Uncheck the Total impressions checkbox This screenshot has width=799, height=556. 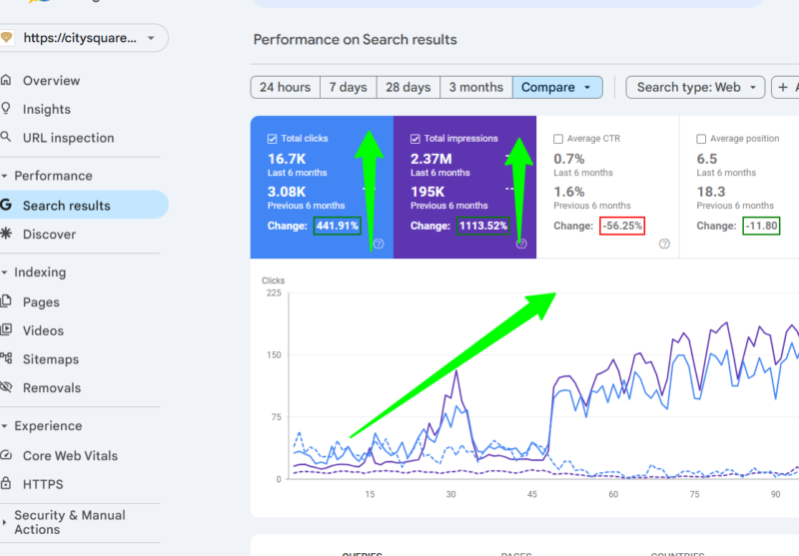(415, 139)
